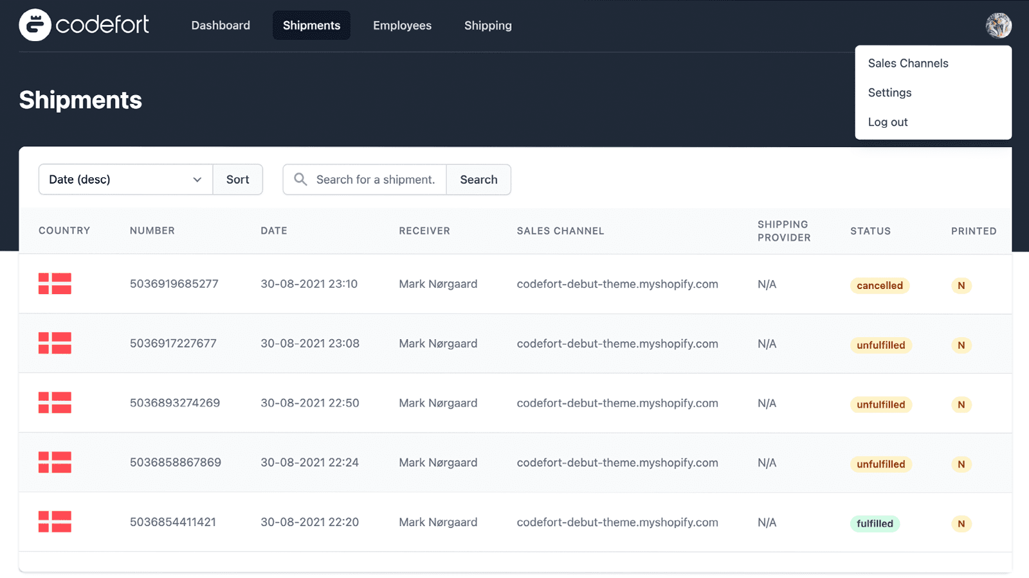Open the user profile avatar menu
The height and width of the screenshot is (578, 1029).
click(998, 26)
